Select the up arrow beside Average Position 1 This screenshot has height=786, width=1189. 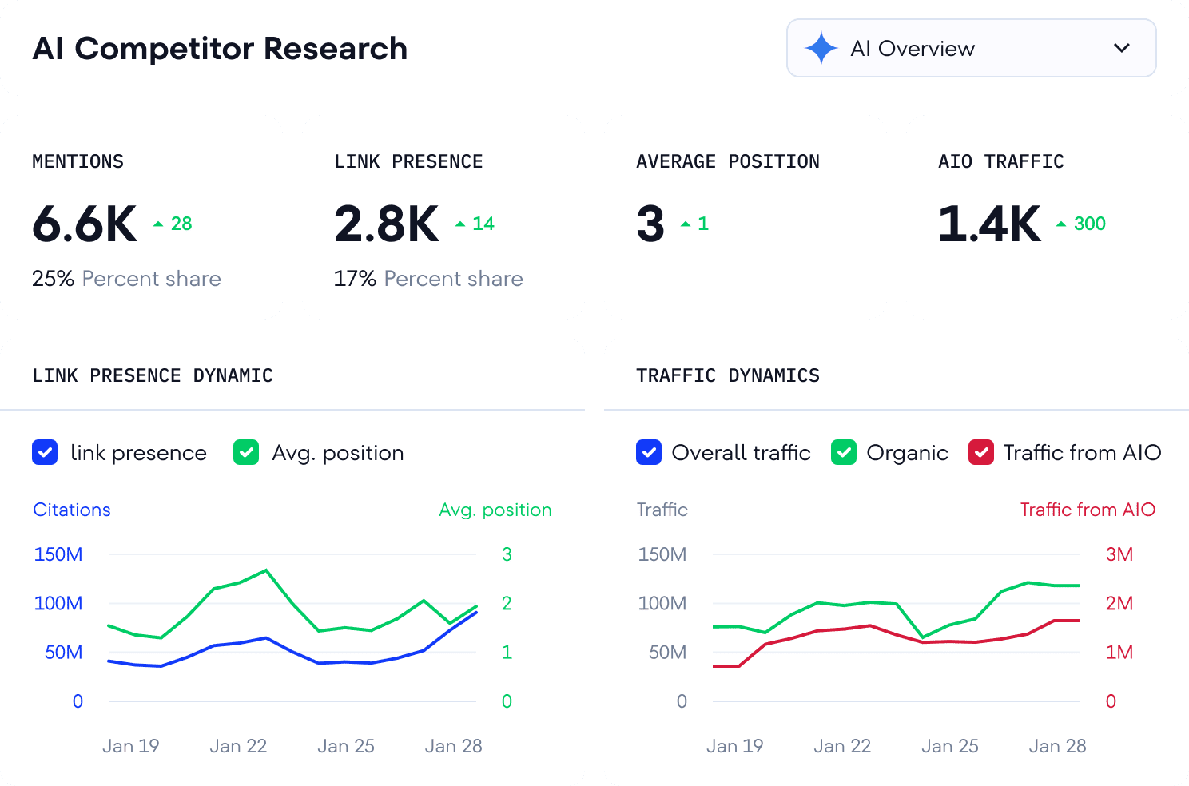click(686, 224)
